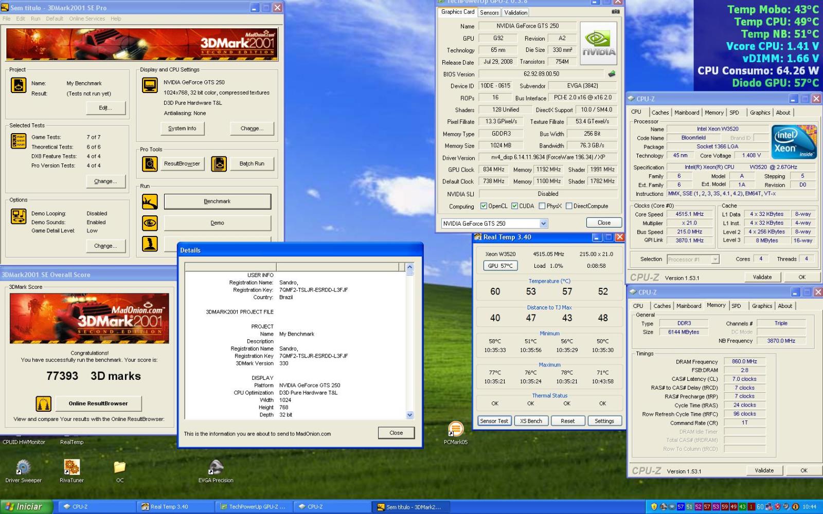
Task: Click Settings button in Real Temp
Action: [x=604, y=421]
